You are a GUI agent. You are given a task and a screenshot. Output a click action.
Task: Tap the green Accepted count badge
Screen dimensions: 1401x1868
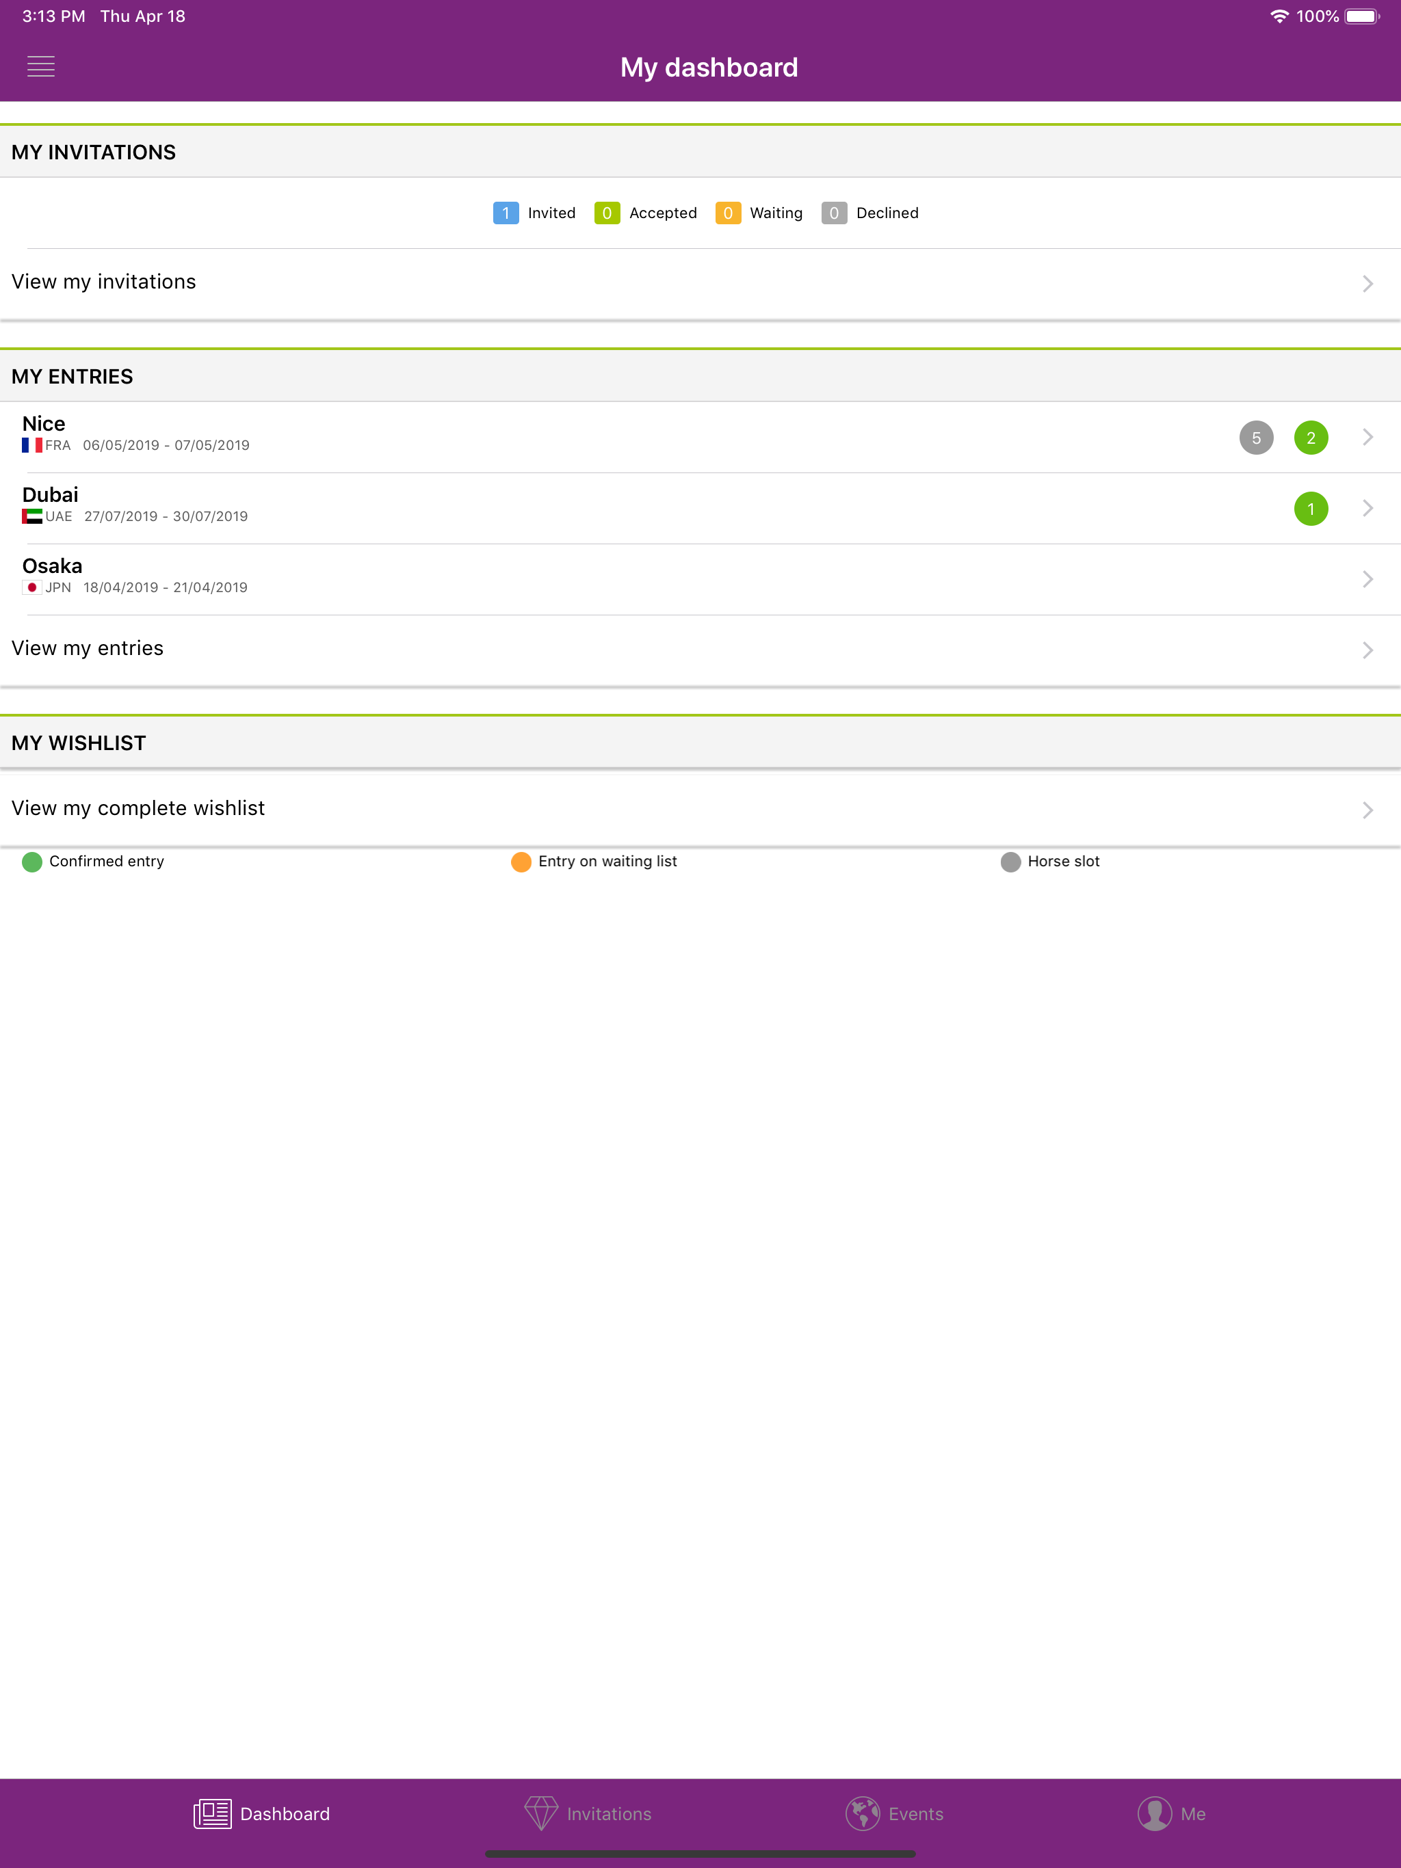[607, 213]
